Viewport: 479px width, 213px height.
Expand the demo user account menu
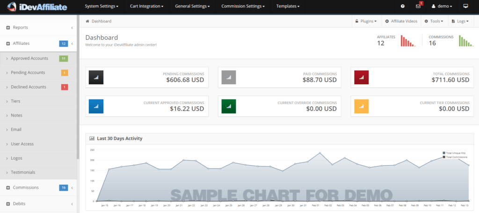pos(442,7)
